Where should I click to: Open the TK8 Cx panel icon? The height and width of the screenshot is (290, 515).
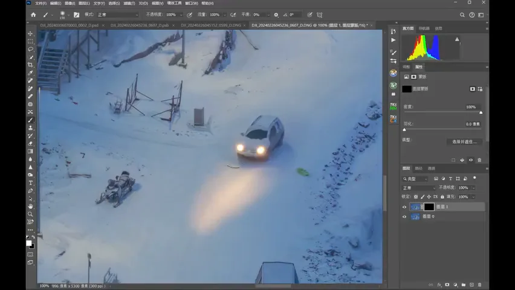point(393,118)
